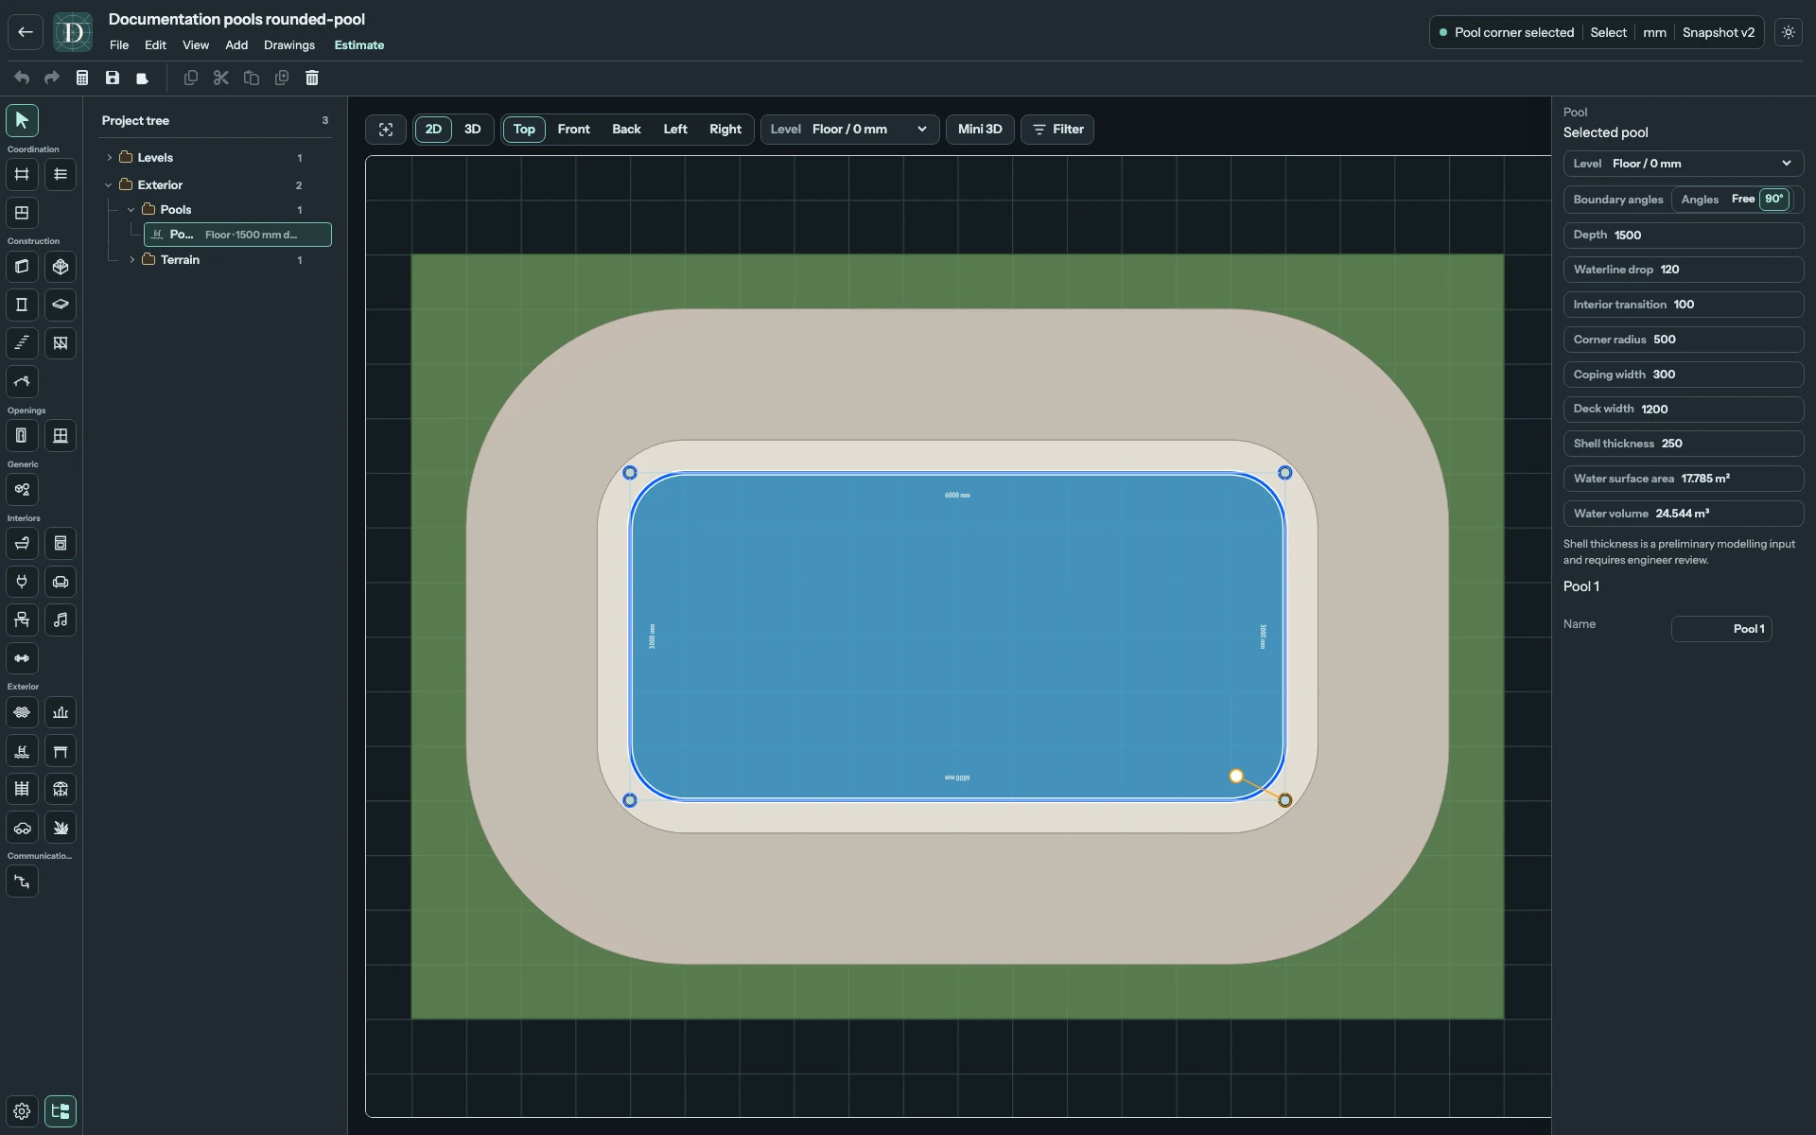The height and width of the screenshot is (1135, 1816).
Task: Switch to the Left view
Action: tap(675, 130)
